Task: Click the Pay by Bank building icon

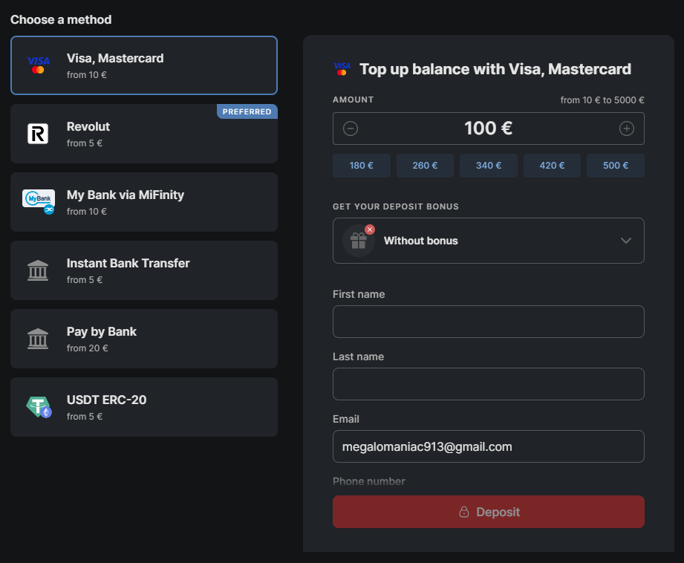Action: pos(38,339)
